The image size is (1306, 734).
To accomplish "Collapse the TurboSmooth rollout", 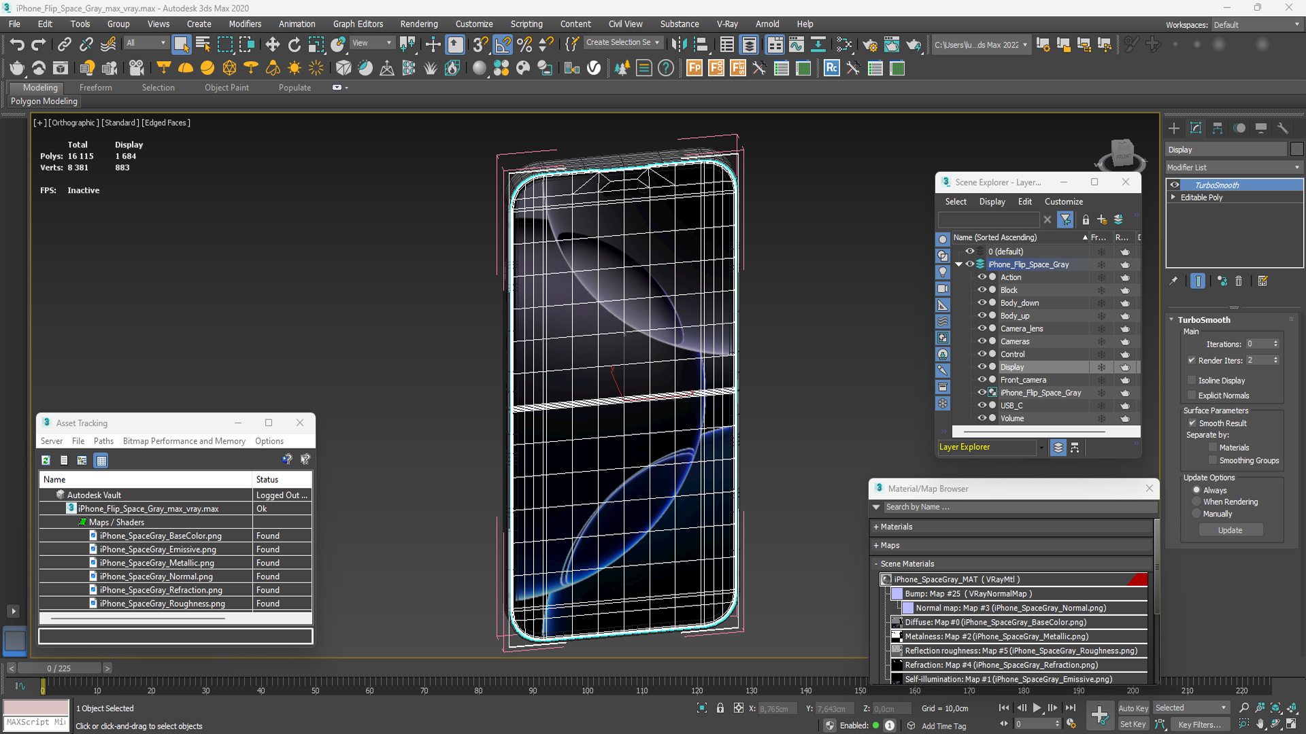I will coord(1171,319).
